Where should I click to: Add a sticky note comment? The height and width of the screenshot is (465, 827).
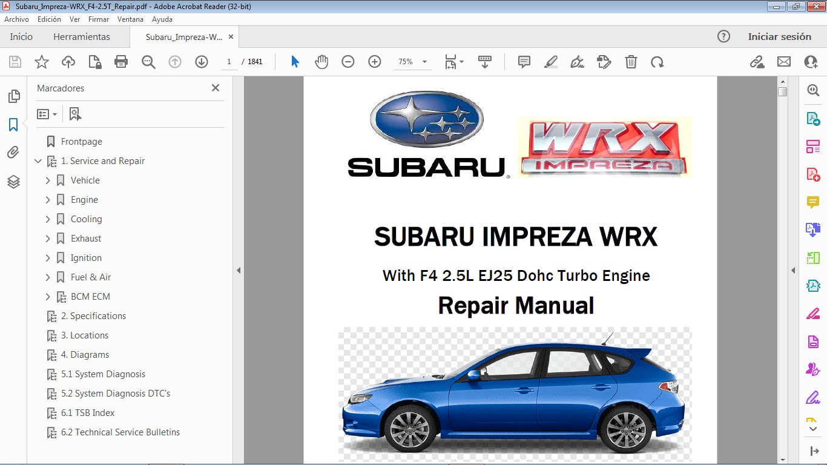click(524, 62)
